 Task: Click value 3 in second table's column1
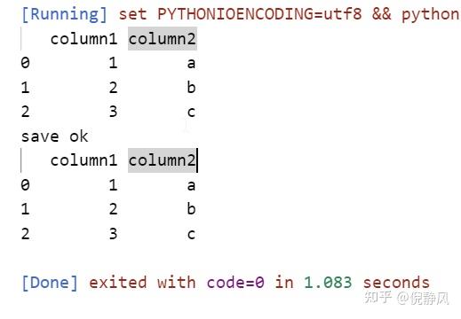point(113,234)
